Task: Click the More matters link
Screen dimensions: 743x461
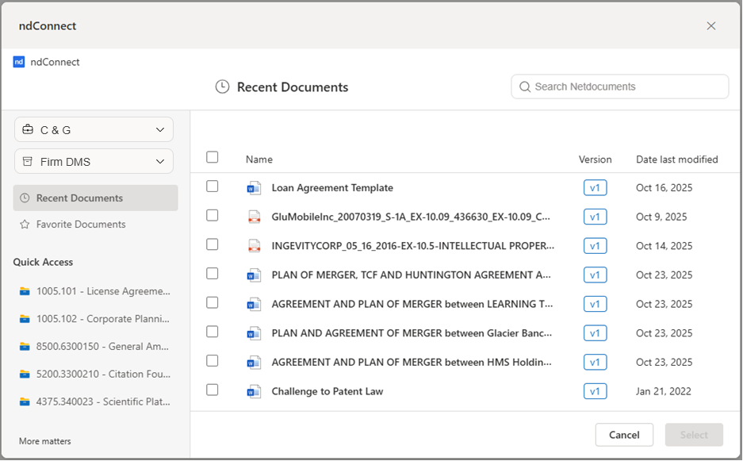Action: pyautogui.click(x=45, y=441)
